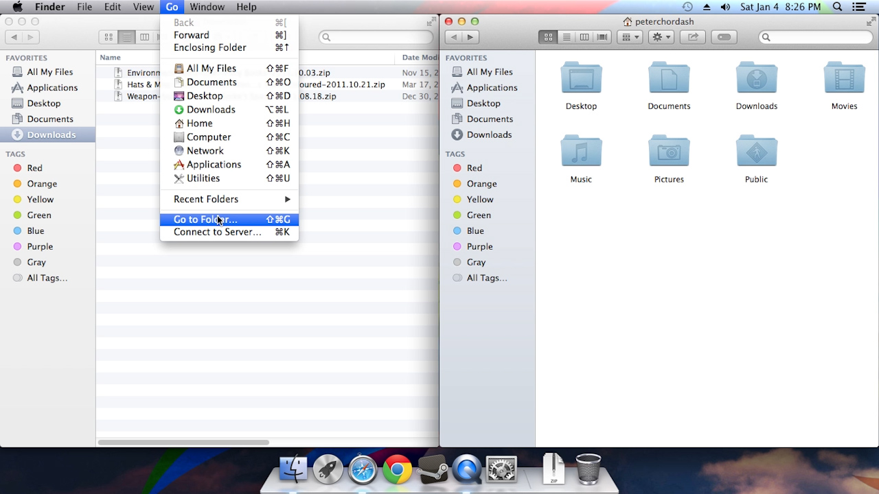Click the Time Machine menu bar icon
The image size is (879, 494).
687,7
